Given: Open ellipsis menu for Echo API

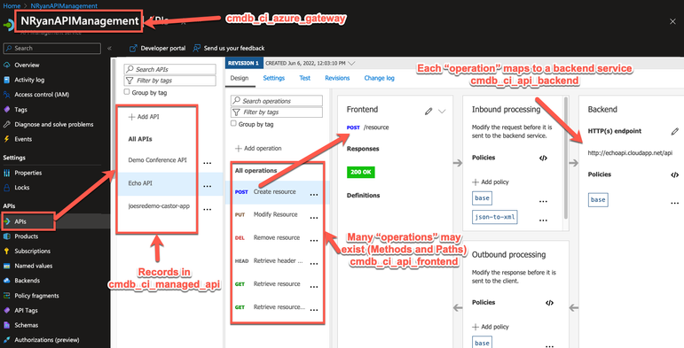Looking at the screenshot, I should (208, 186).
